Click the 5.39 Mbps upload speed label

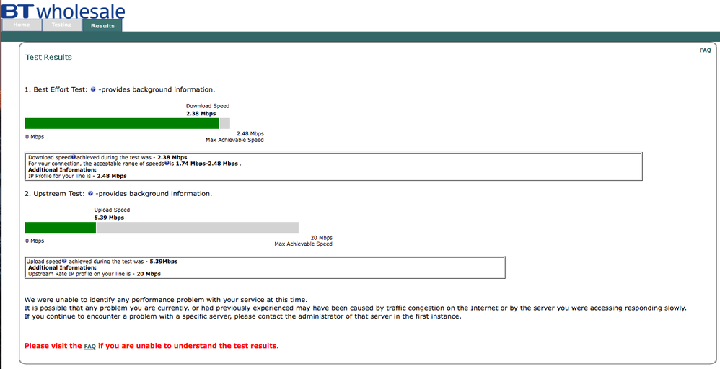109,218
